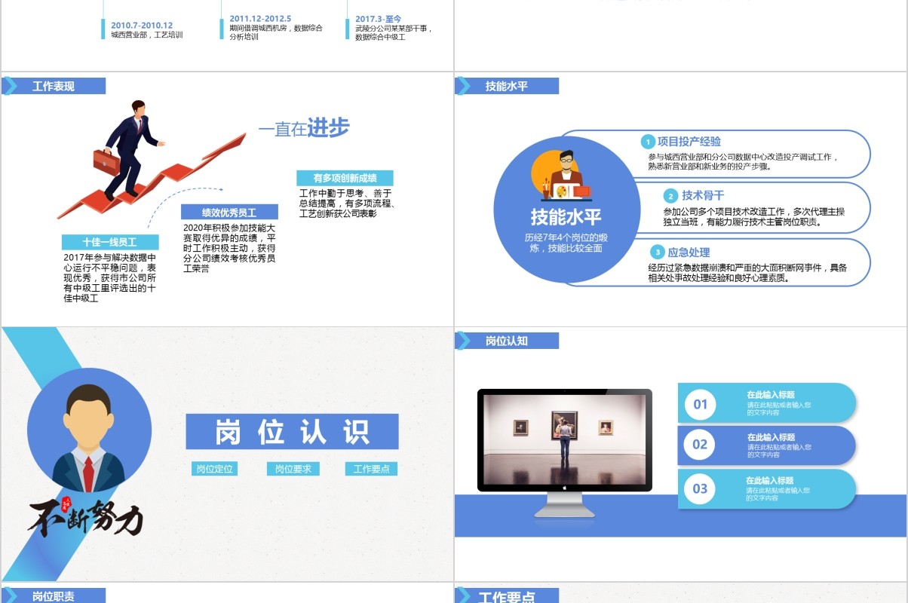This screenshot has height=603, width=908.
Task: Select the paragraph starting 经历过紧急数据崩溃
Action: click(x=747, y=273)
